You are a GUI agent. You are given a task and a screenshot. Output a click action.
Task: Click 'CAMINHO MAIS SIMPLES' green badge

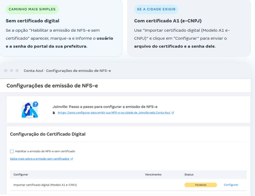pyautogui.click(x=32, y=9)
